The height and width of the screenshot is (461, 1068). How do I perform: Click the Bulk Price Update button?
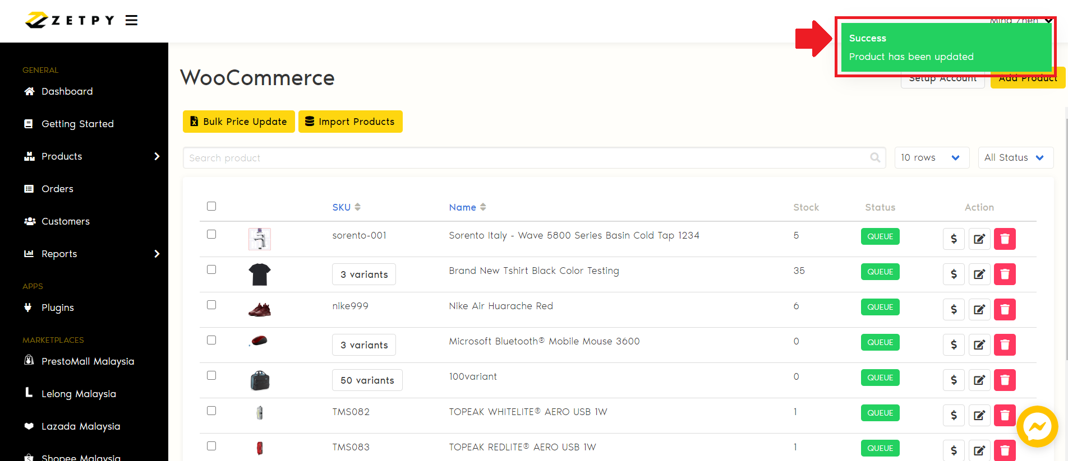[x=239, y=122]
